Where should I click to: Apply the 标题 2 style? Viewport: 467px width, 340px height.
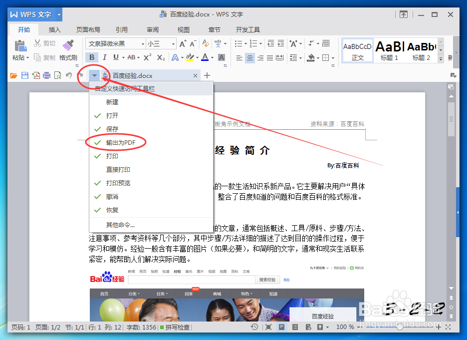[x=421, y=50]
